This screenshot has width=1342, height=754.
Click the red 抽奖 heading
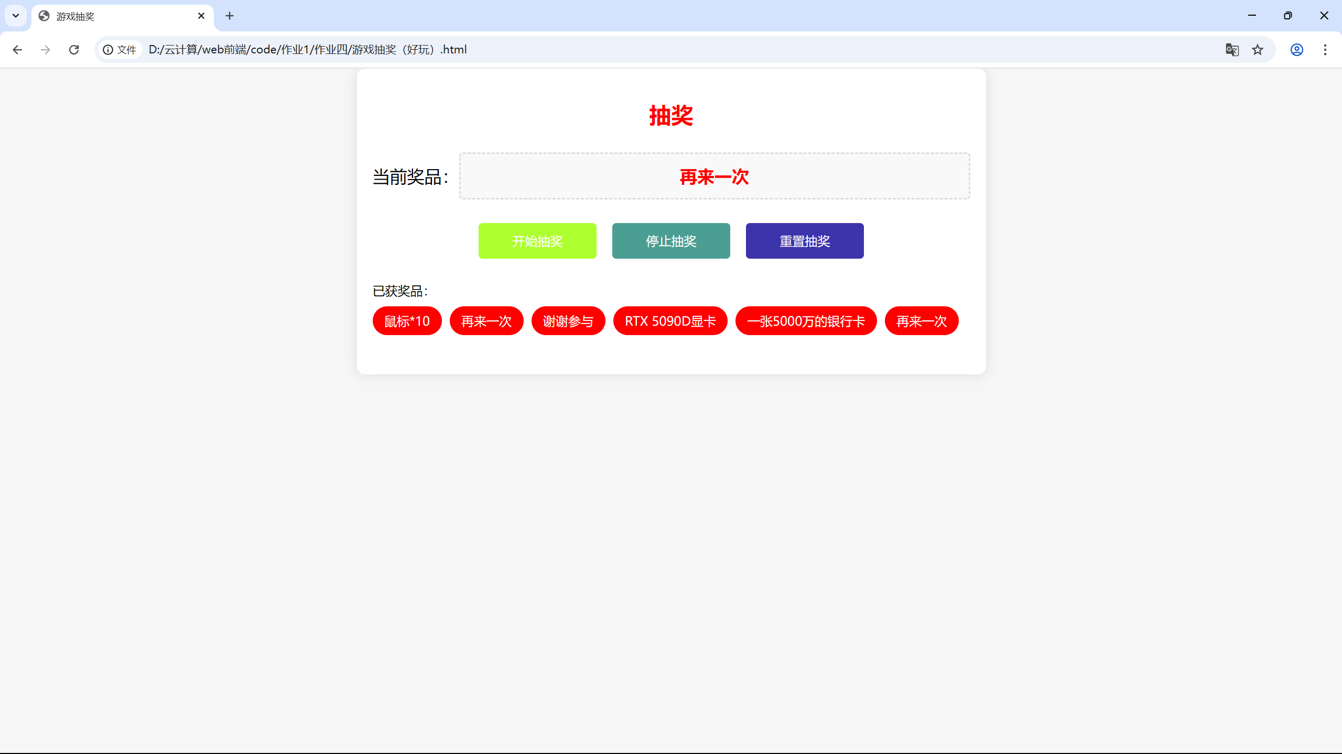(x=671, y=116)
